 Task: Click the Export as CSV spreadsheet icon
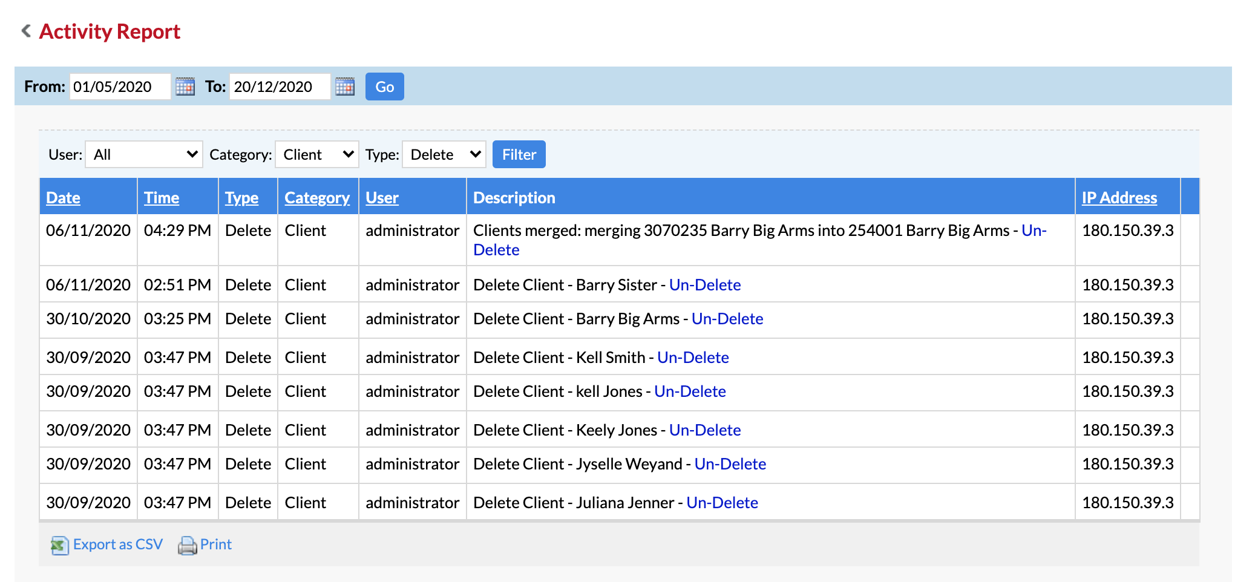tap(59, 545)
